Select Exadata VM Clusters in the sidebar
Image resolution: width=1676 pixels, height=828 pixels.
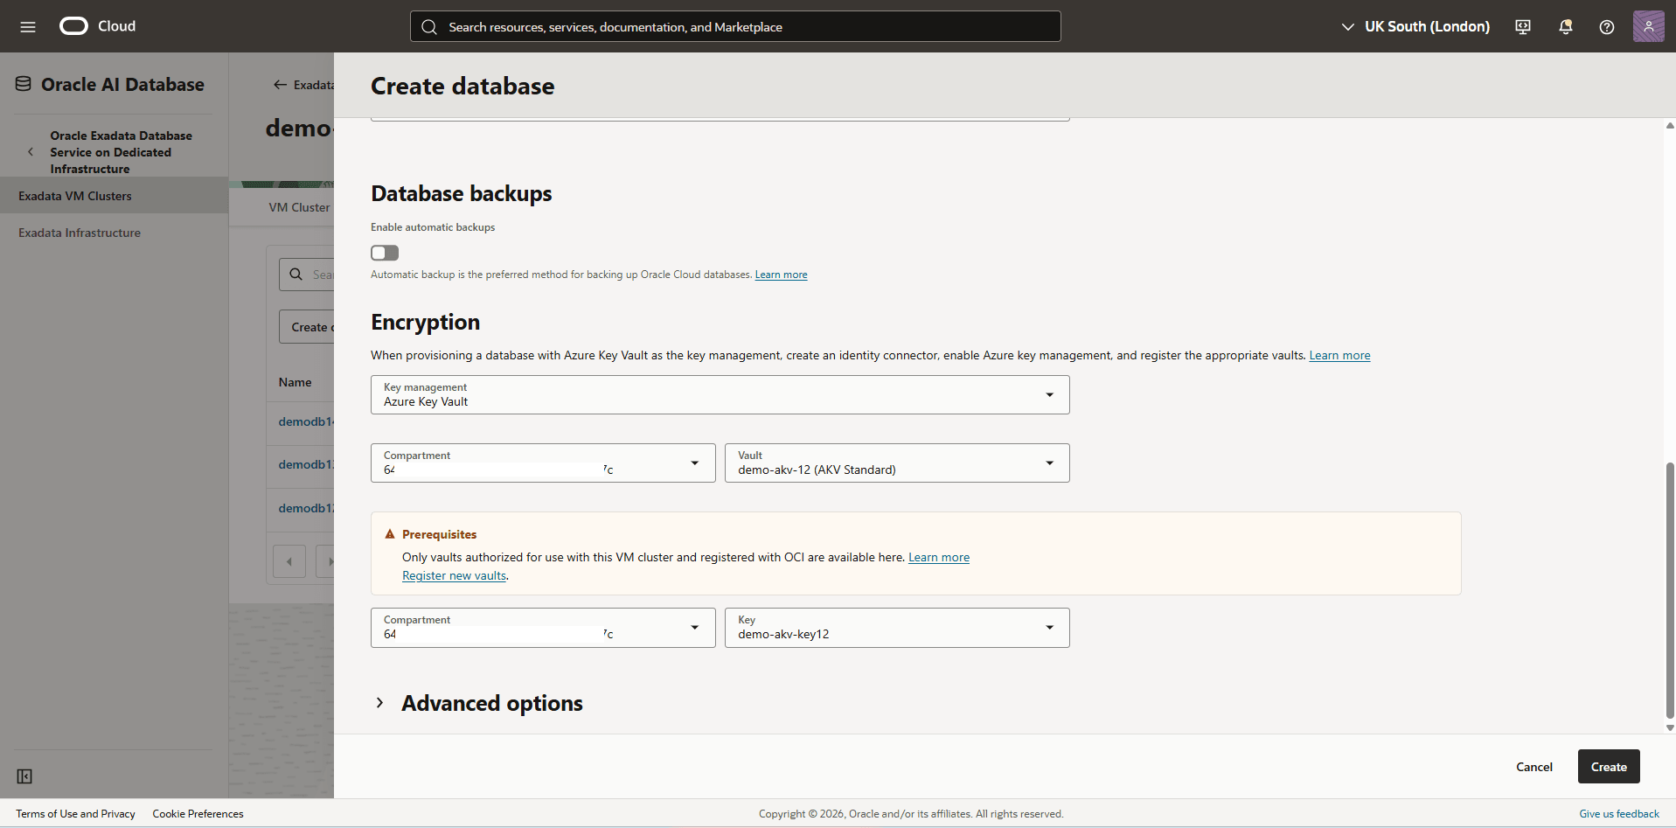76,195
